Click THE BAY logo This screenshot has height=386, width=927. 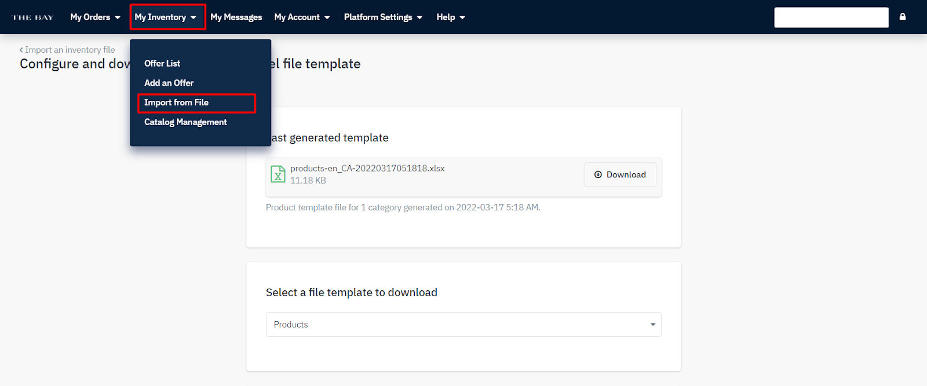[33, 17]
